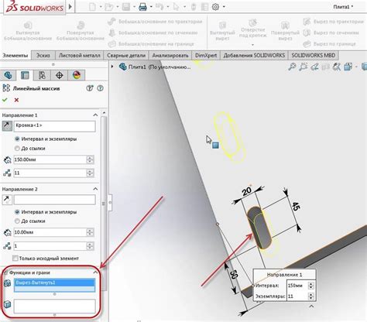Open dropdown arrow next to Print icon
The width and height of the screenshot is (367, 322).
(151, 7)
